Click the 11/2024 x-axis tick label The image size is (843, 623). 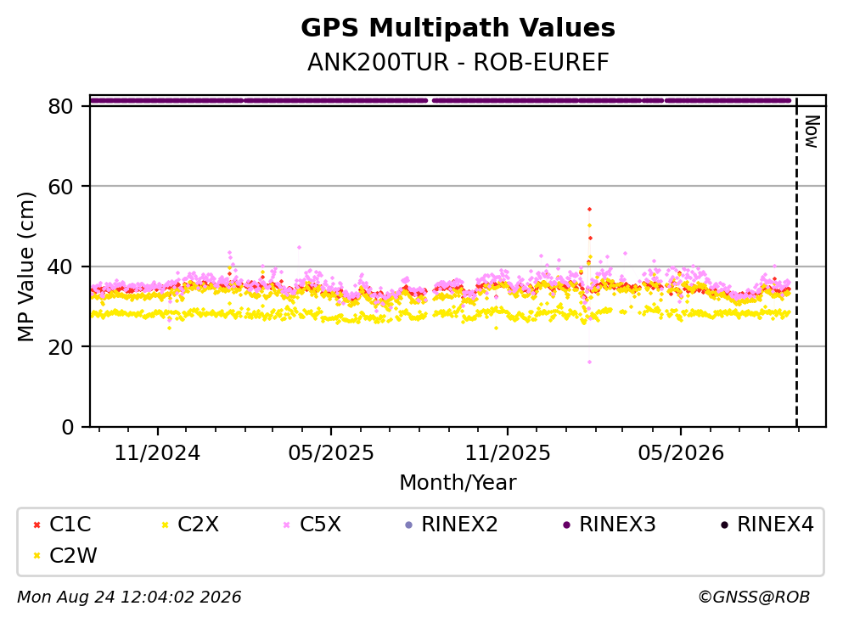pyautogui.click(x=157, y=453)
